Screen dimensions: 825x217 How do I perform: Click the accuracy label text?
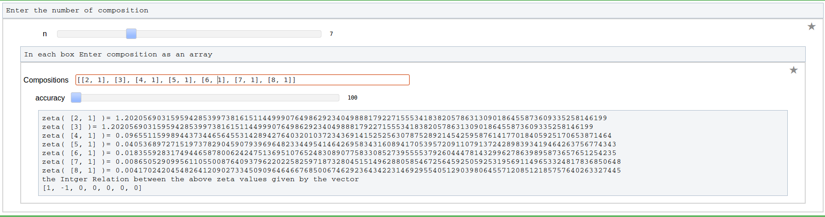[x=50, y=98]
